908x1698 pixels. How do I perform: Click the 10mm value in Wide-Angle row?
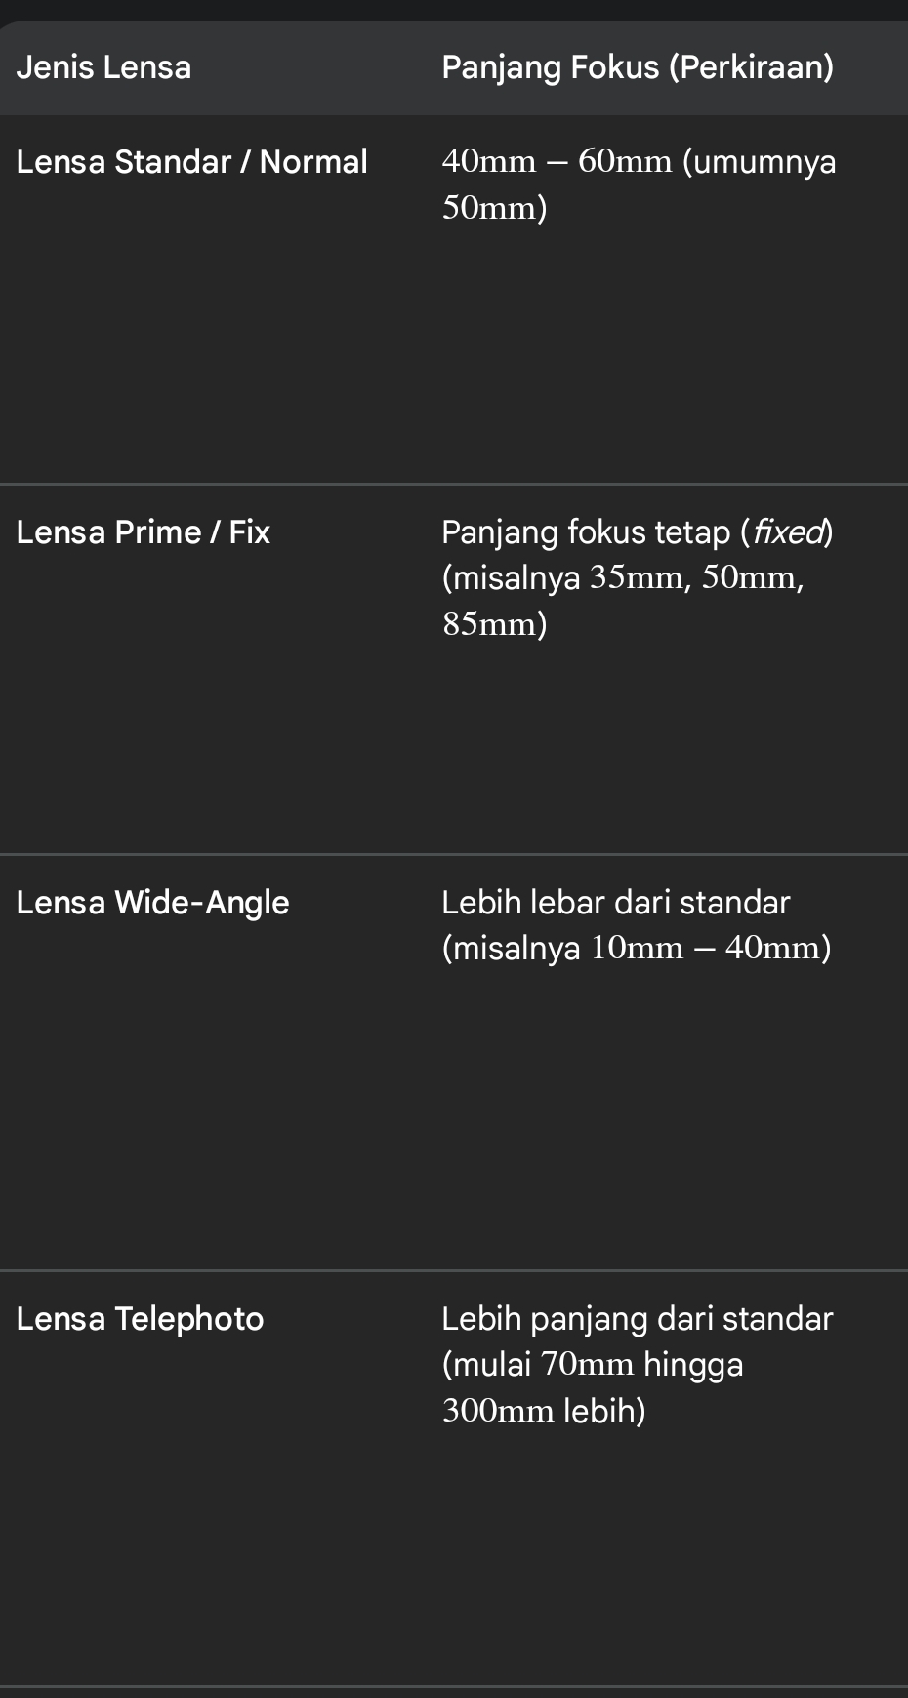[x=637, y=948]
